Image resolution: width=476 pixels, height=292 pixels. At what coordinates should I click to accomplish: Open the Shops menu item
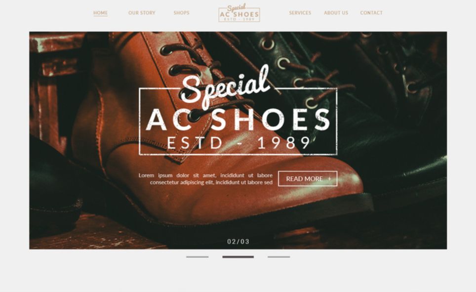pyautogui.click(x=182, y=13)
